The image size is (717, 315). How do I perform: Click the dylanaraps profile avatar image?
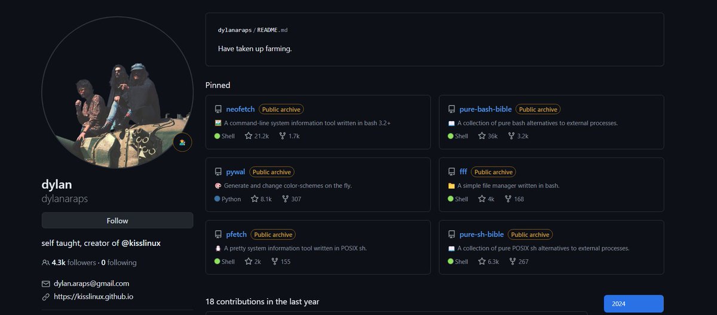point(117,92)
